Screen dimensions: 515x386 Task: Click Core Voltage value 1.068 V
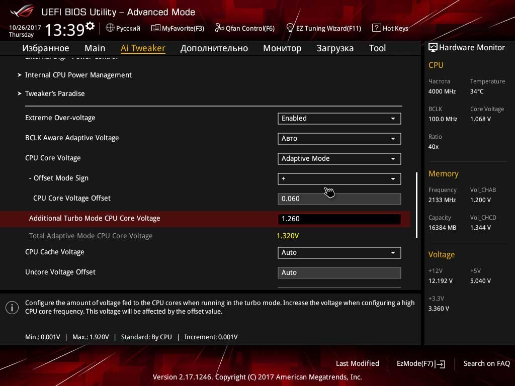tap(480, 119)
